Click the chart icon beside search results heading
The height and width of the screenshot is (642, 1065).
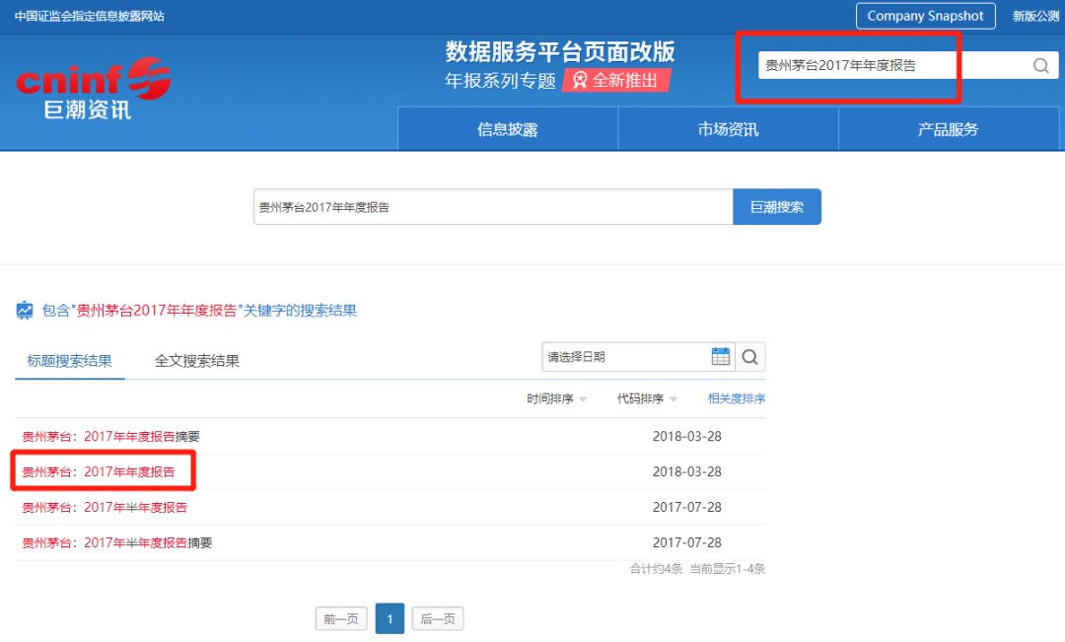(x=25, y=311)
